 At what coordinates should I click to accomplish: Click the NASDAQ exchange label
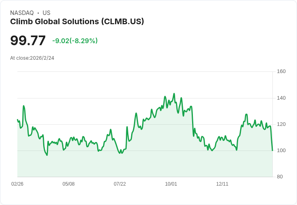(x=22, y=13)
